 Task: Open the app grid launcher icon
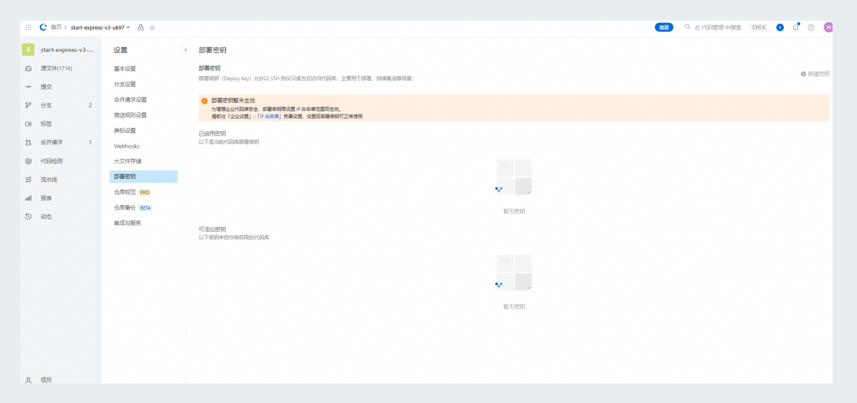click(x=28, y=27)
